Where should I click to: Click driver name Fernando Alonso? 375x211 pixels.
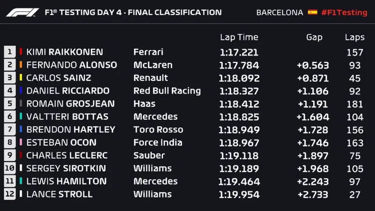coord(71,65)
